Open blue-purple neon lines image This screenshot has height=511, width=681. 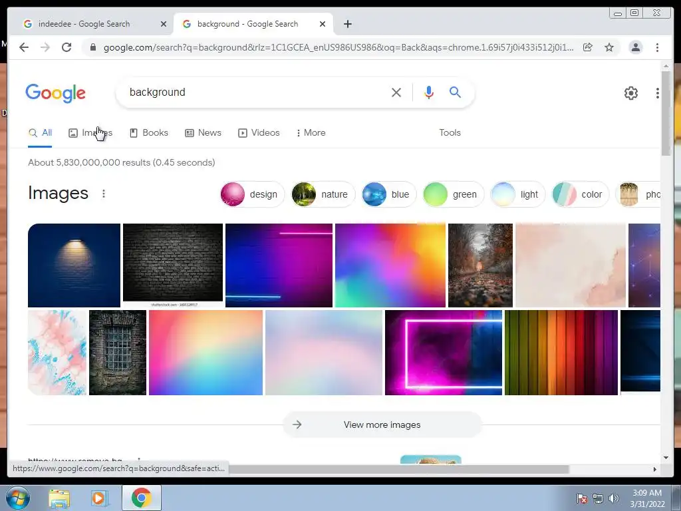tap(279, 265)
